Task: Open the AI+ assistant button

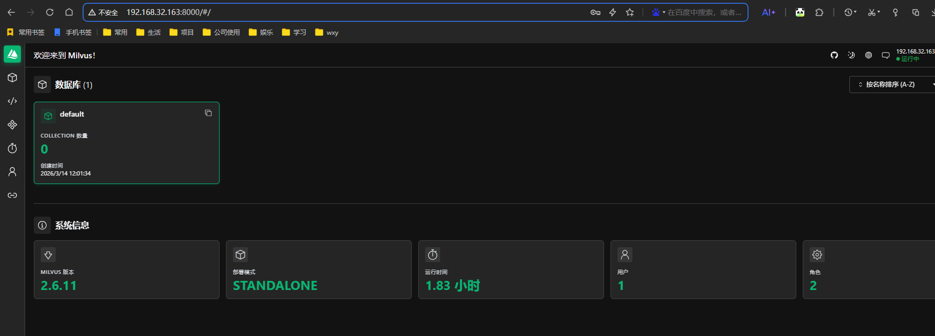Action: point(768,12)
